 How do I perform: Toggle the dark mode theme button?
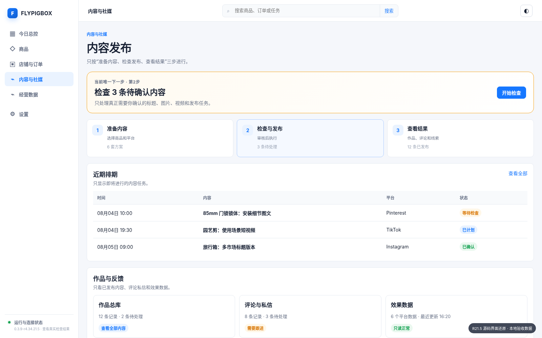(526, 11)
